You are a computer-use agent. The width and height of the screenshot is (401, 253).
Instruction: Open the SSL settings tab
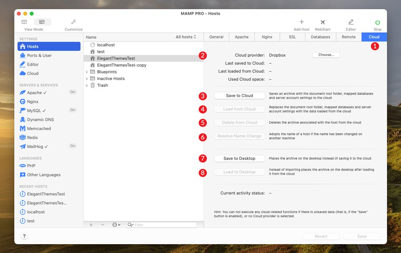point(292,37)
